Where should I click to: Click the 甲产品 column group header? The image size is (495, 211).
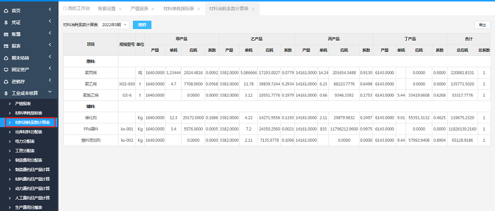(x=182, y=39)
